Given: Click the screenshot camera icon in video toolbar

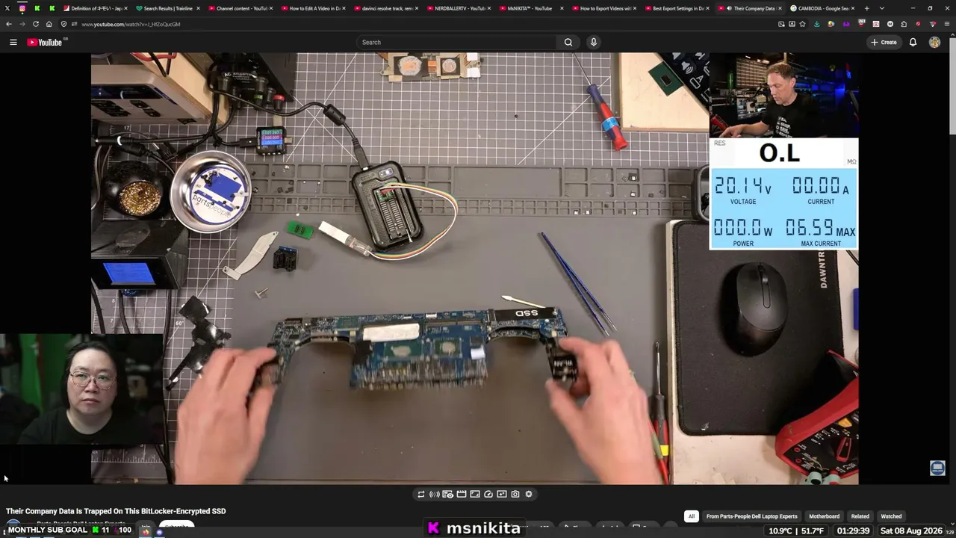Looking at the screenshot, I should pos(515,494).
